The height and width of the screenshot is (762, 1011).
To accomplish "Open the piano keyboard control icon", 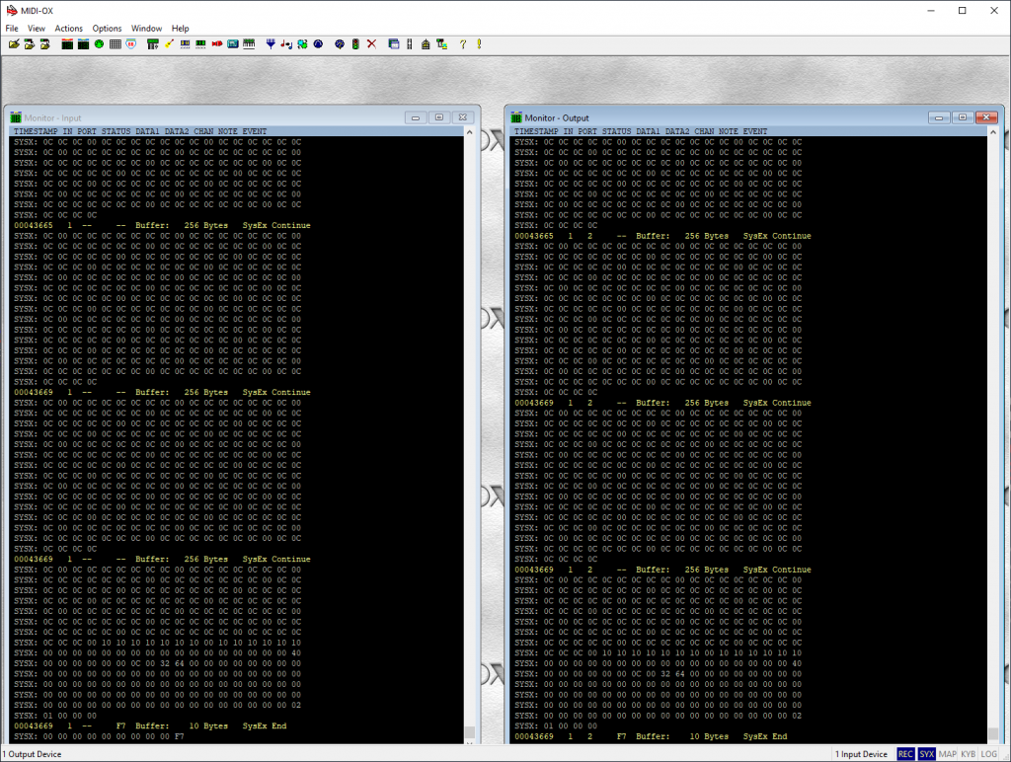I will (x=249, y=44).
